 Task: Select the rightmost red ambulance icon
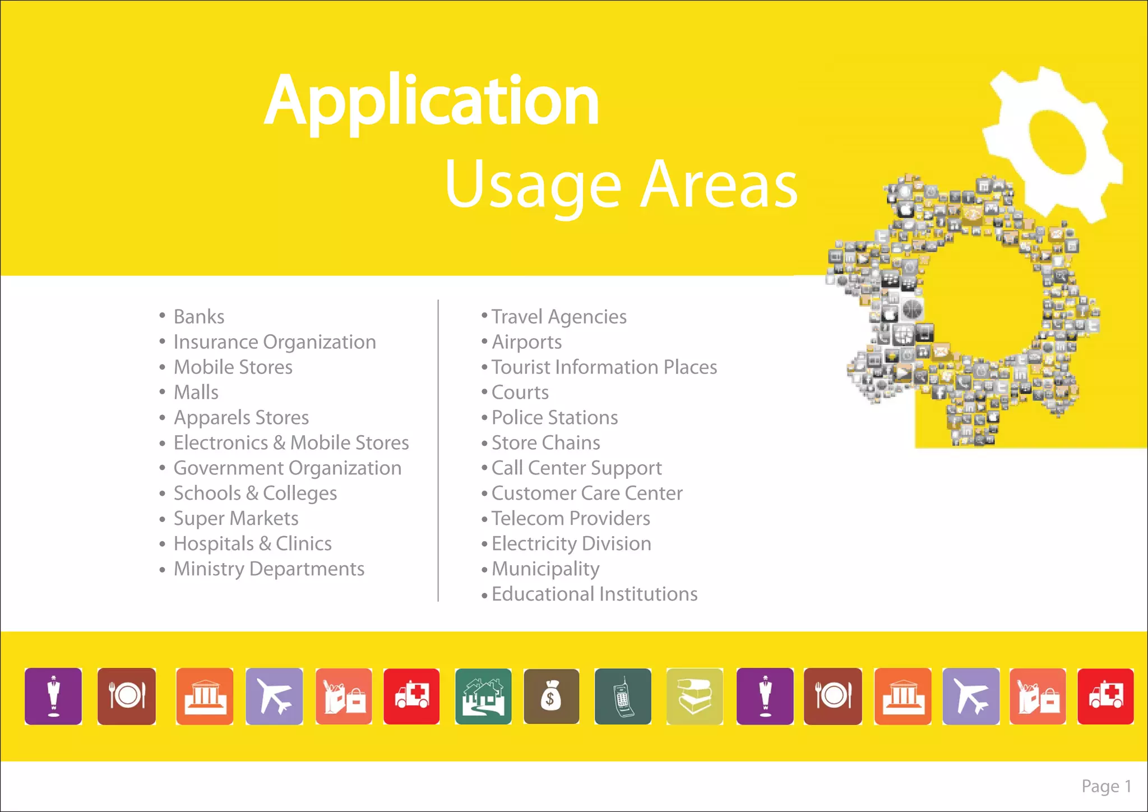1105,696
